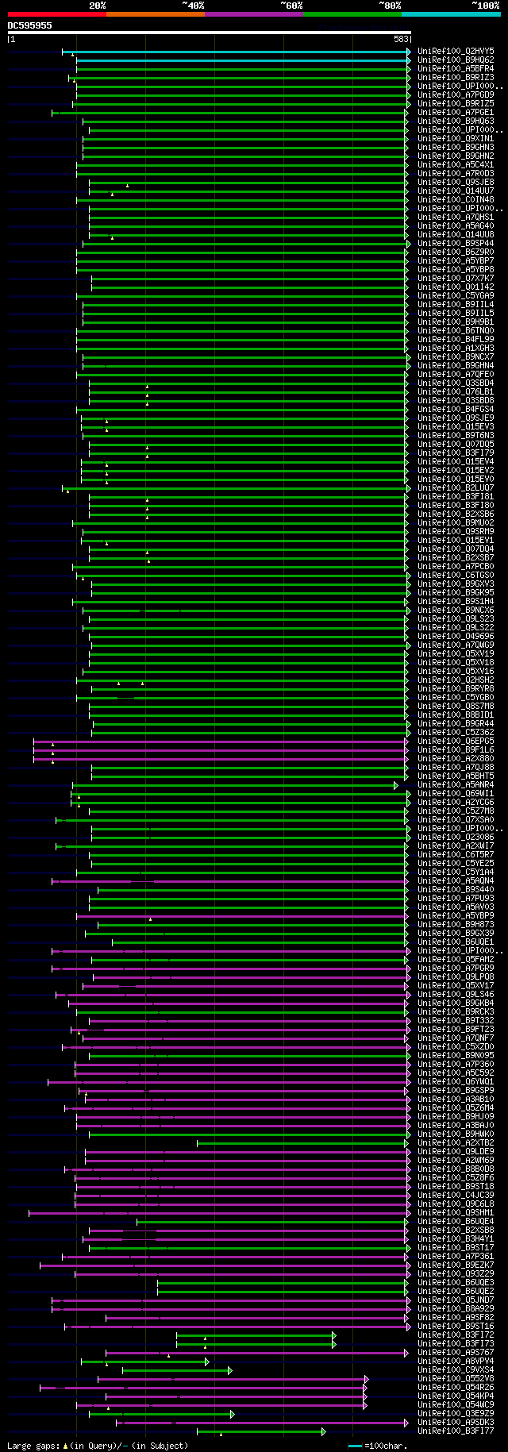
Task: Click the UniRef100_C5YGA9 entry
Action: 456,296
